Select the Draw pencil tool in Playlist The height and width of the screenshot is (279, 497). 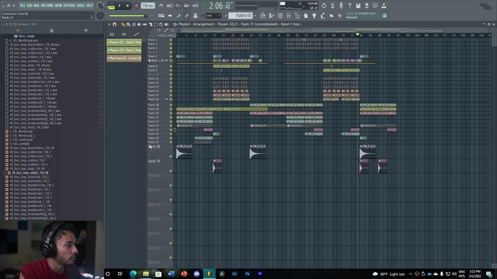(123, 24)
